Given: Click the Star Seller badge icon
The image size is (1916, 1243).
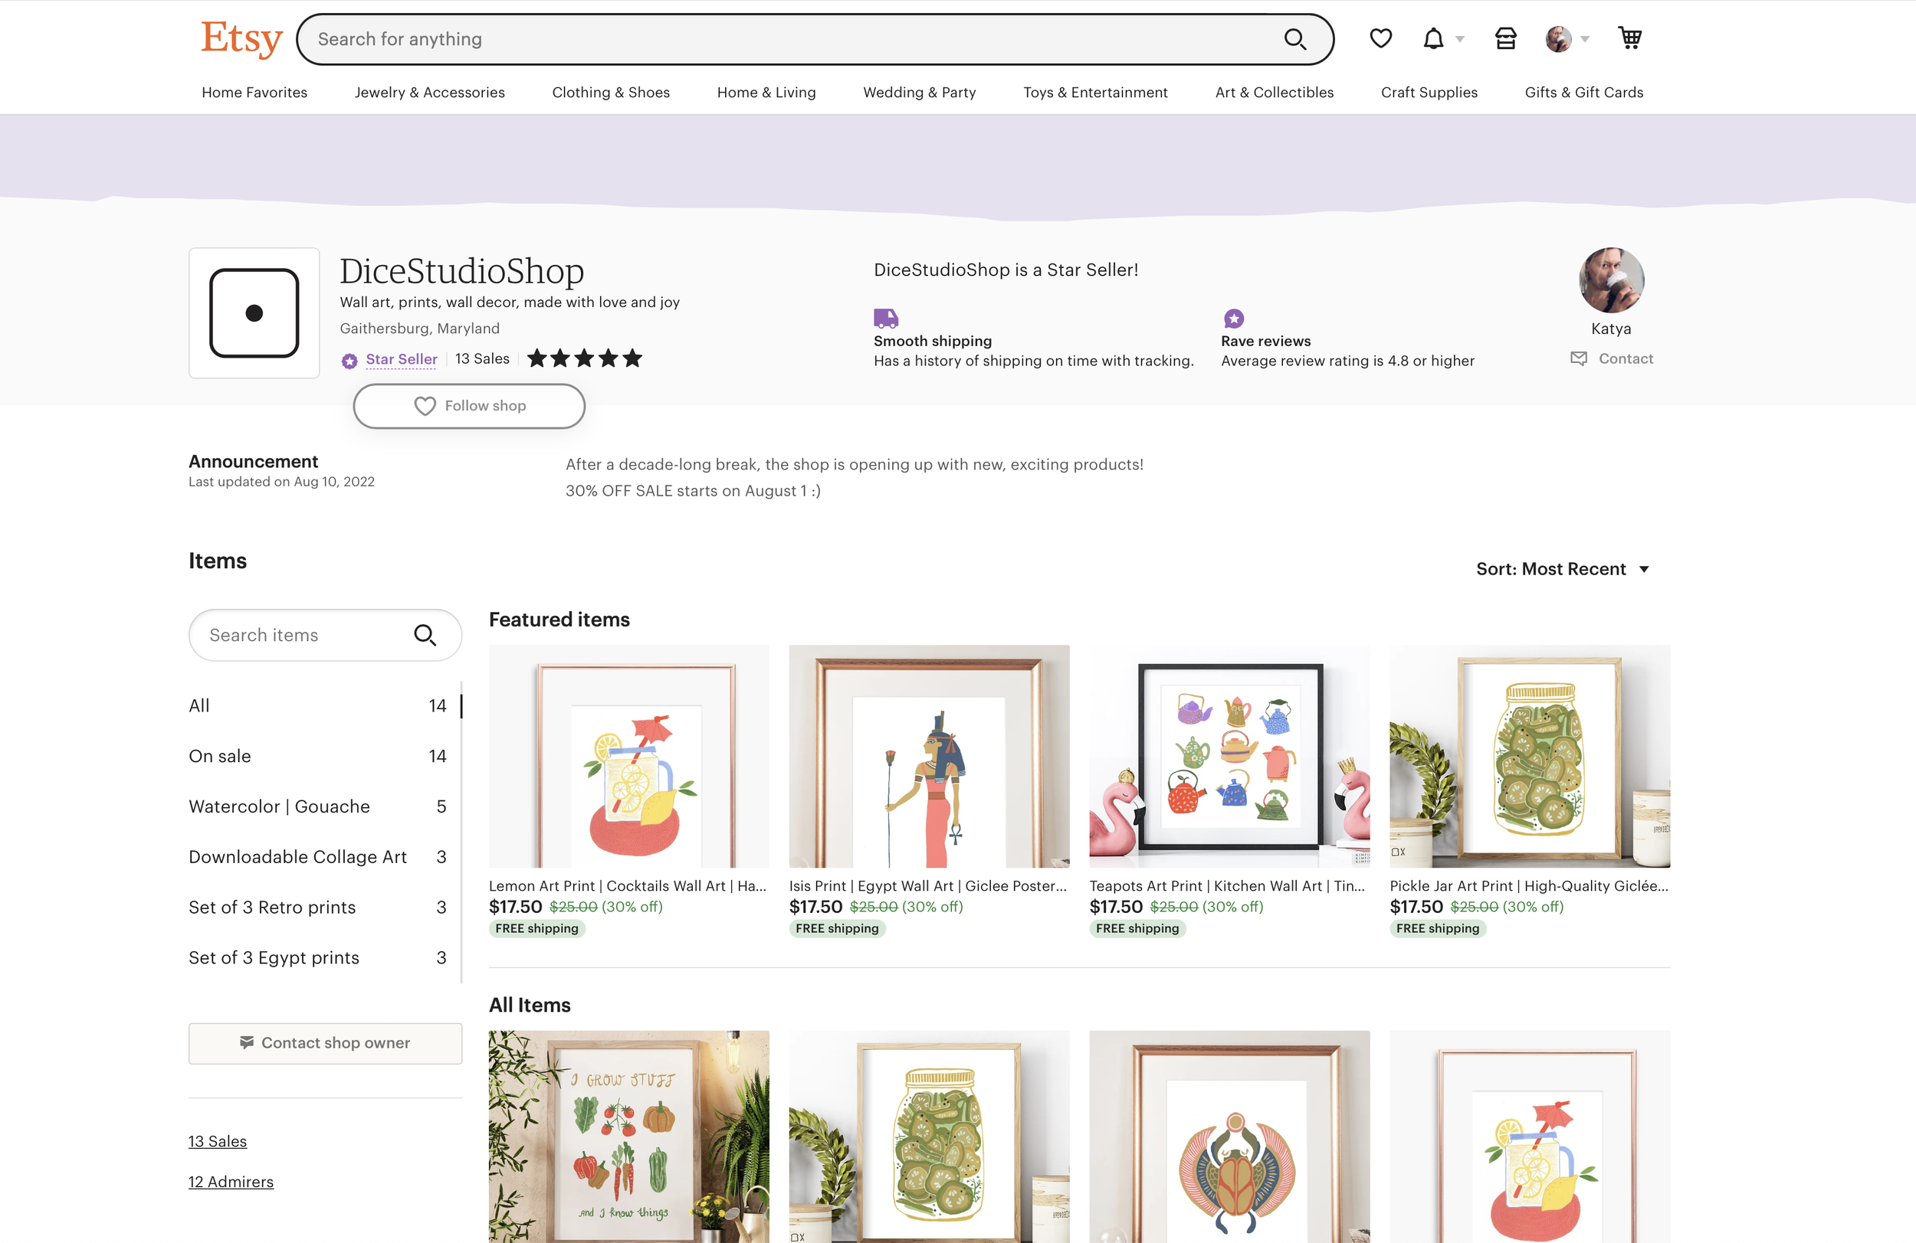Looking at the screenshot, I should pyautogui.click(x=349, y=361).
